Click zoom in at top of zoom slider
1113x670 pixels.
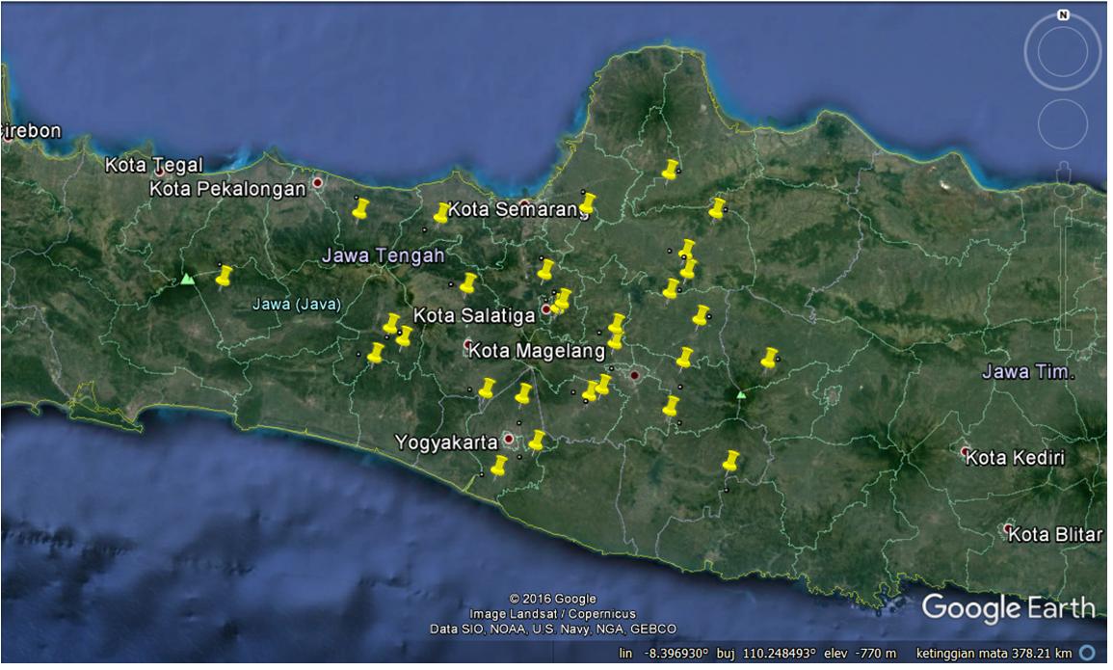(x=1064, y=209)
